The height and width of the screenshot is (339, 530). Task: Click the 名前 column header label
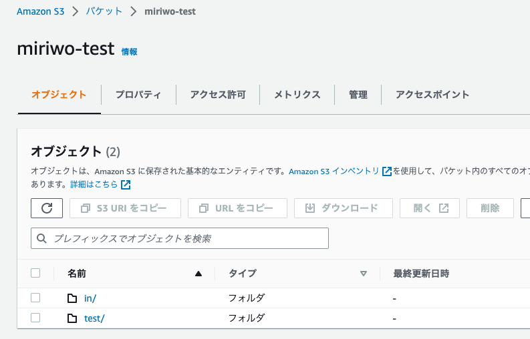pos(77,274)
